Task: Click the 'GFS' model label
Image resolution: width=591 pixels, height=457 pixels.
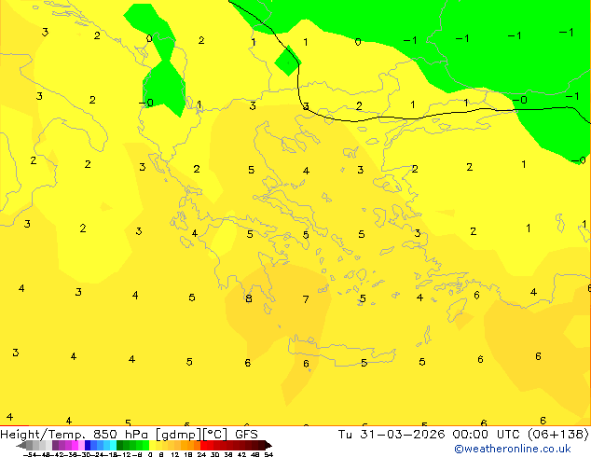Action: pyautogui.click(x=246, y=435)
